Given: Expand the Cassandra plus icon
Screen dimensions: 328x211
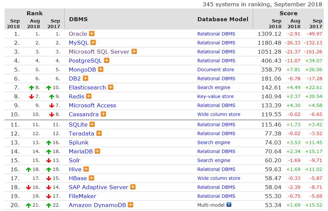Looking at the screenshot, I should [x=103, y=114].
